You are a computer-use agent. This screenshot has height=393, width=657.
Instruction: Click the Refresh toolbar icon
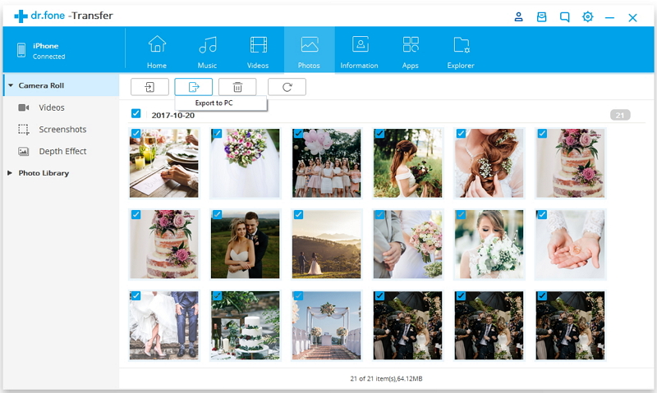[x=287, y=87]
